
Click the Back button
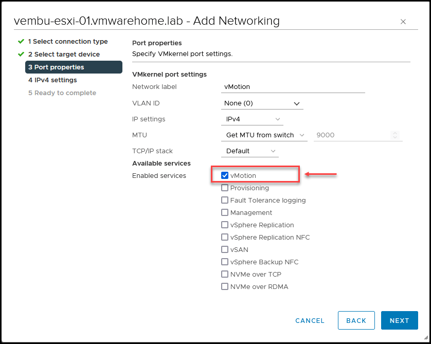click(356, 320)
